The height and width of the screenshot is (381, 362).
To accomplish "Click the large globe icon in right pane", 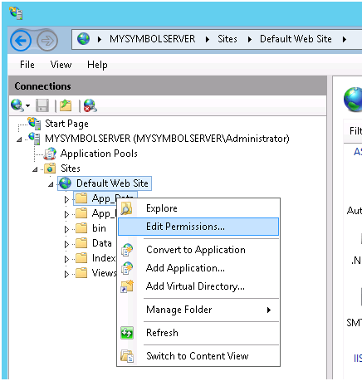I will click(x=354, y=100).
